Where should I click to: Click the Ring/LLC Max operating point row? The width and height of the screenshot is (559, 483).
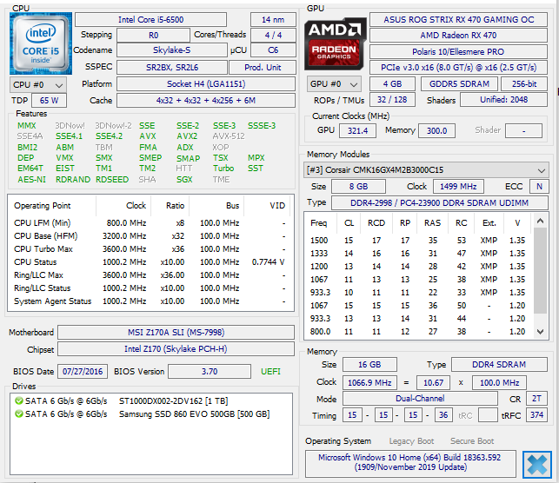point(150,275)
